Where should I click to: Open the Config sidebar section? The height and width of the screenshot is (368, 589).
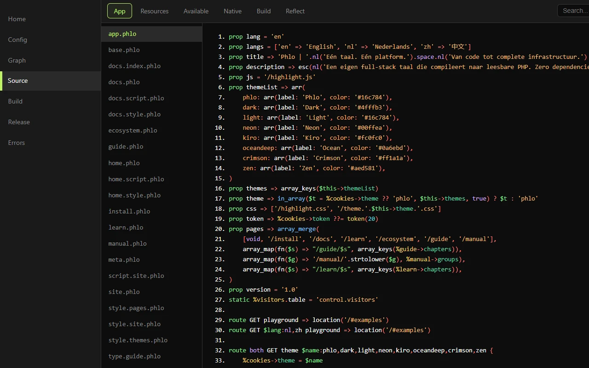click(x=50, y=40)
